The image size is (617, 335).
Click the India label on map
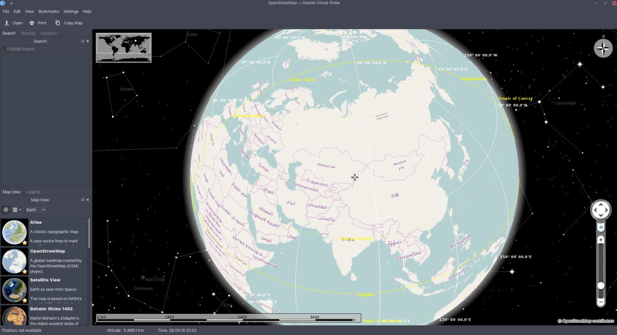347,239
